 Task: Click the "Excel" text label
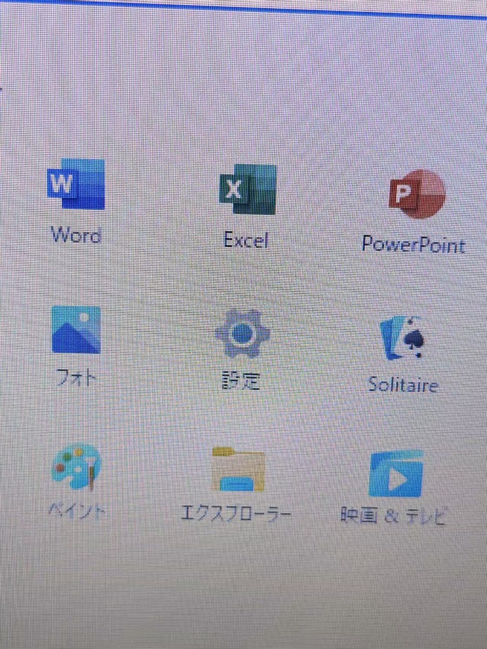click(x=246, y=240)
